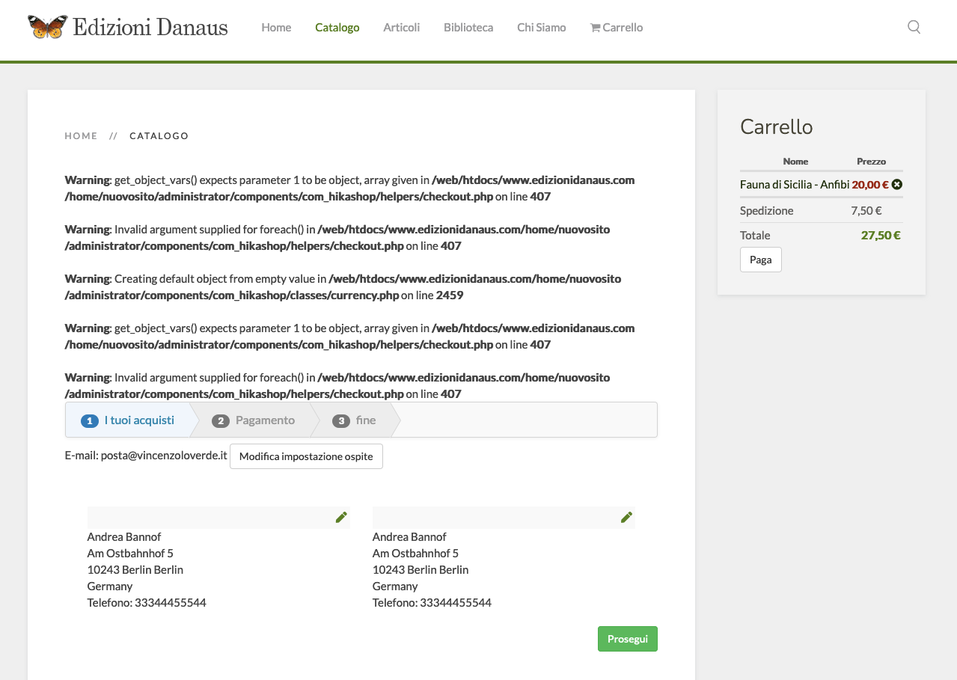Edit the second address with pencil icon
Viewport: 957px width, 680px height.
click(x=626, y=517)
